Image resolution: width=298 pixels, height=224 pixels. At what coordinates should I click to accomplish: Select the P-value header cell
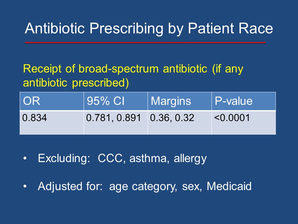pos(244,101)
